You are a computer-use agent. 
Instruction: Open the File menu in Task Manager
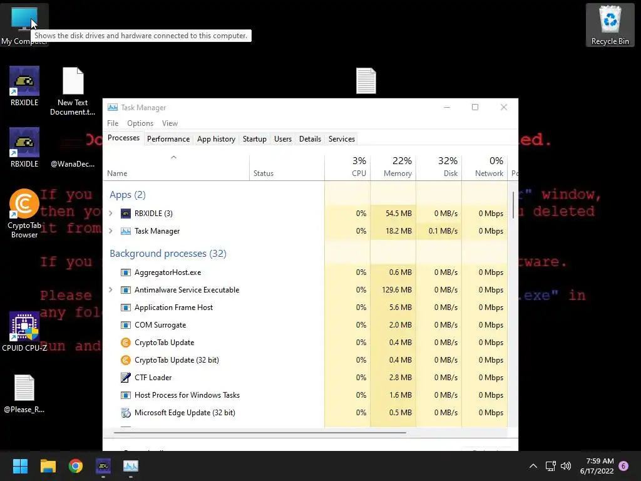coord(113,123)
